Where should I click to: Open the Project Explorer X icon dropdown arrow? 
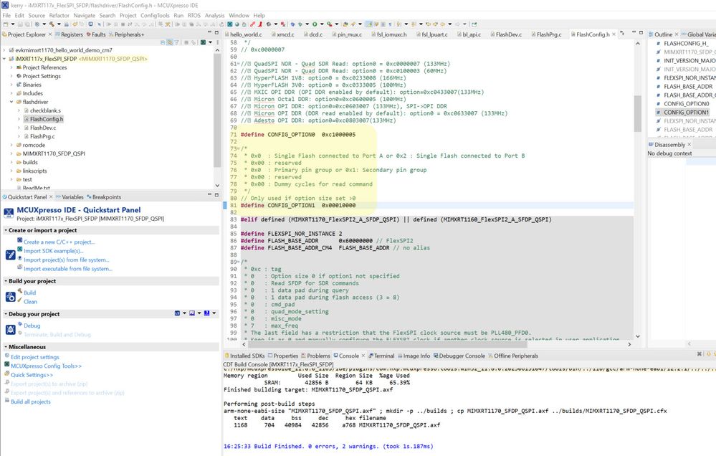coord(210,42)
